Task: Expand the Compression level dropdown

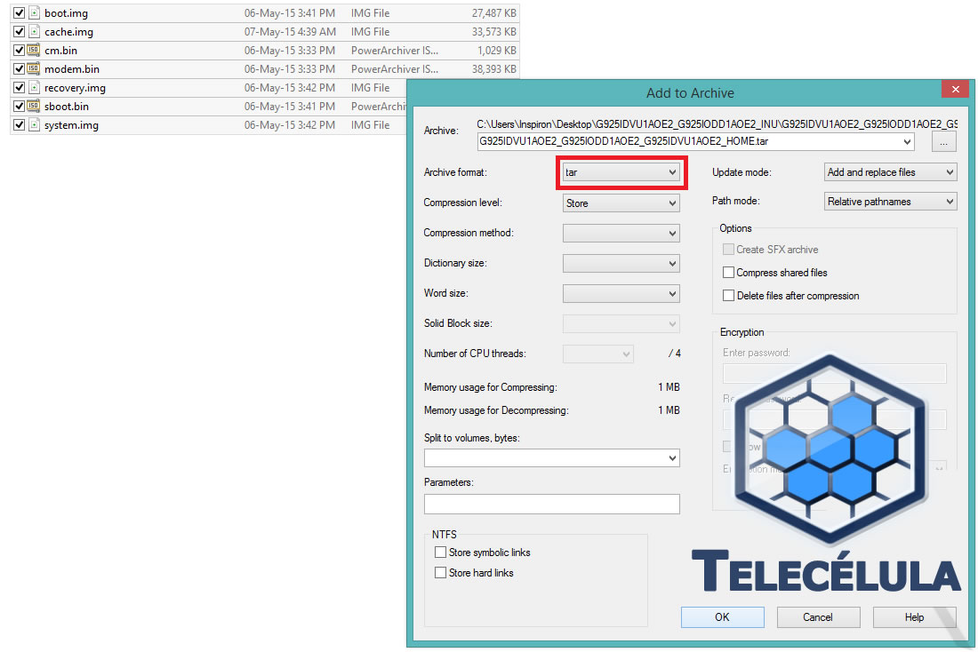Action: click(621, 203)
